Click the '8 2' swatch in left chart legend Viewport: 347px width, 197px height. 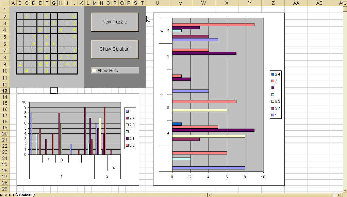(x=128, y=145)
